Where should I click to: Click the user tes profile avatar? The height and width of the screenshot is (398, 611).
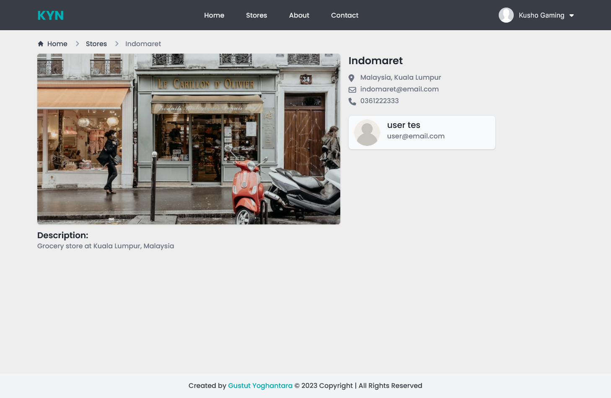tap(367, 133)
